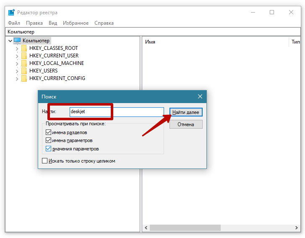This screenshot has height=238, width=305.
Task: Open the Избранное menu
Action: pos(76,23)
